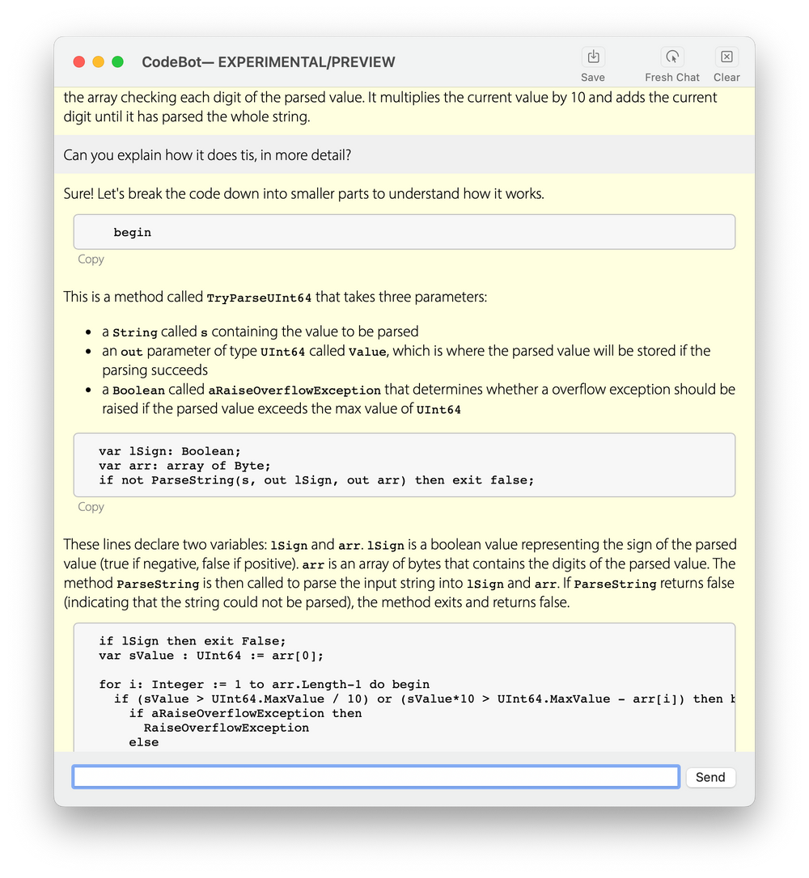Viewport: 809px width, 878px height.
Task: Click the yellow minimize traffic-light button
Action: click(98, 61)
